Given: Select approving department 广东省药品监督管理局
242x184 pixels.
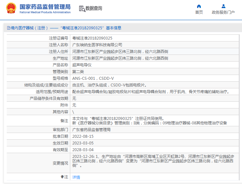Looking at the screenshot, I should pyautogui.click(x=91, y=129).
